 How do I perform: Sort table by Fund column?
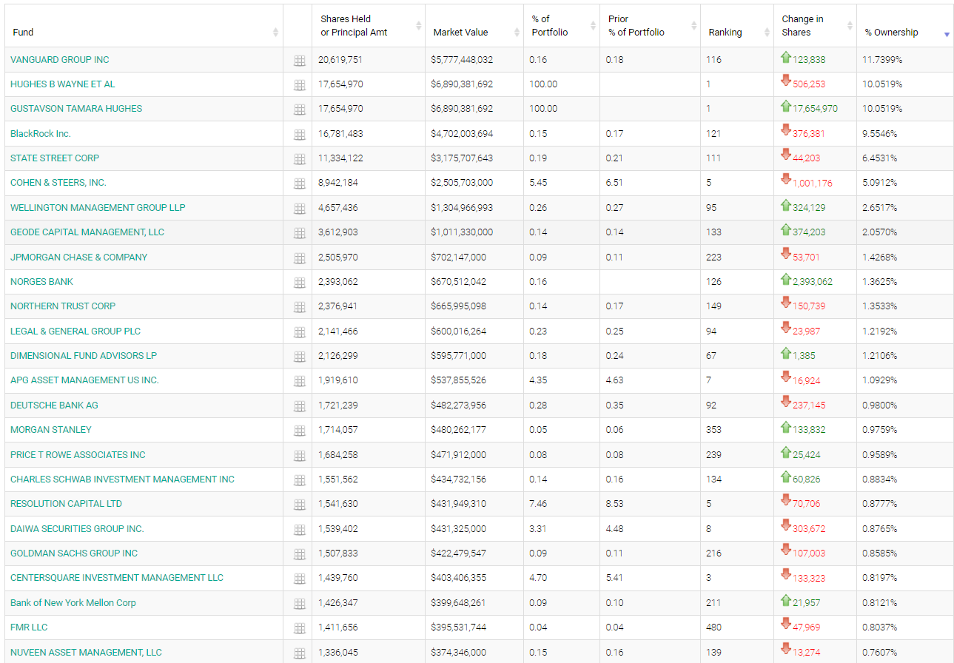(144, 26)
